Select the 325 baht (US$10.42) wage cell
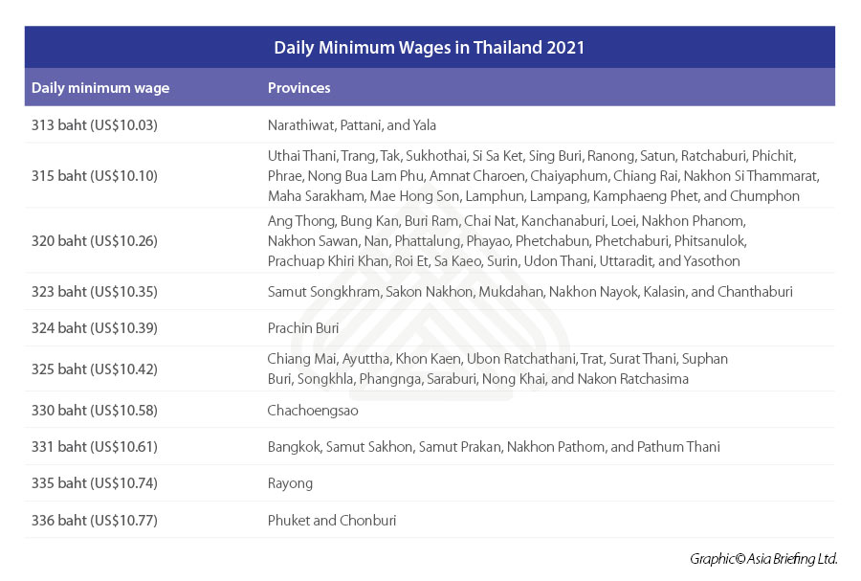The width and height of the screenshot is (861, 581). coord(95,369)
